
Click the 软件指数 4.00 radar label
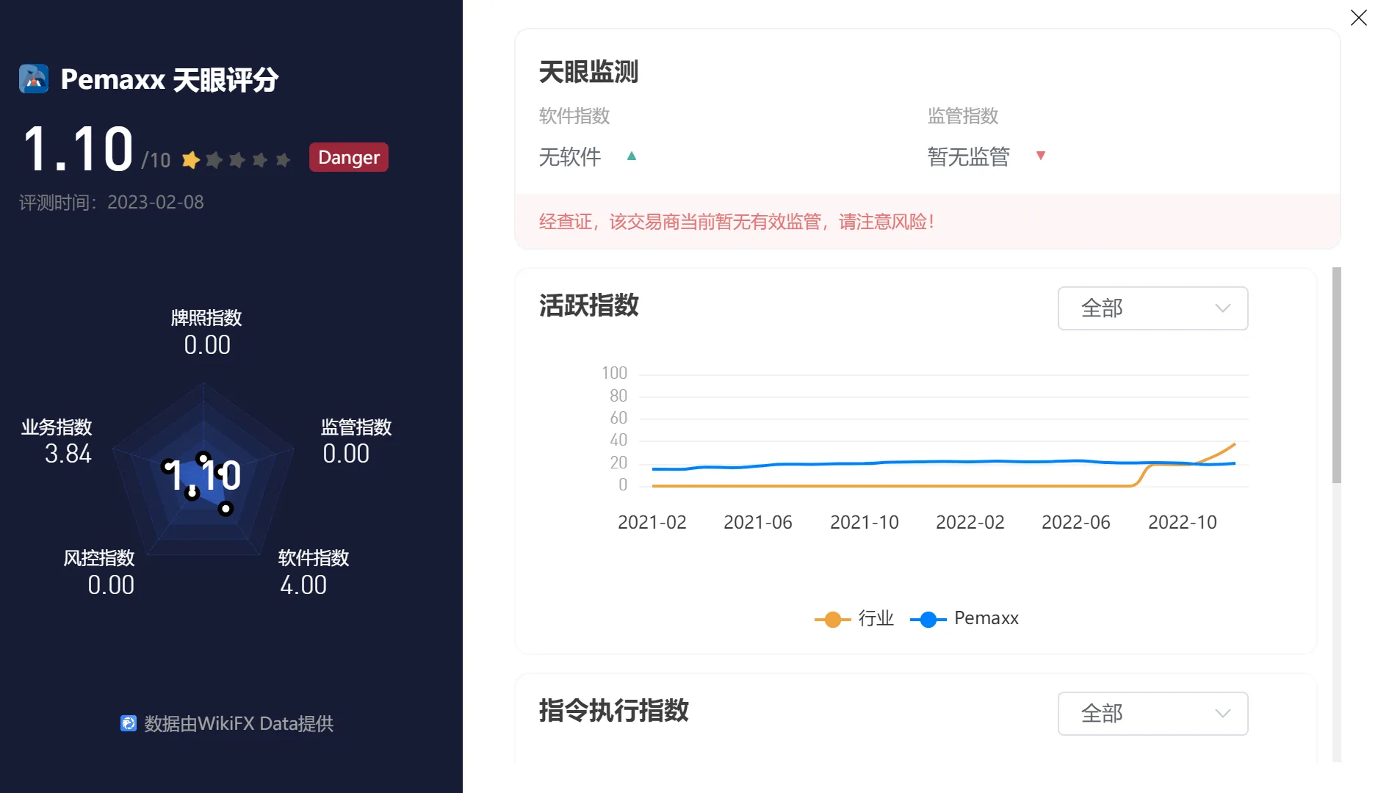(314, 572)
